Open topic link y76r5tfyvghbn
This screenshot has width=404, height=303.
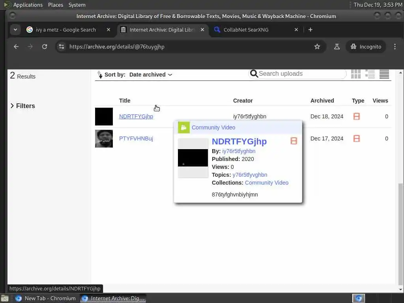[250, 175]
